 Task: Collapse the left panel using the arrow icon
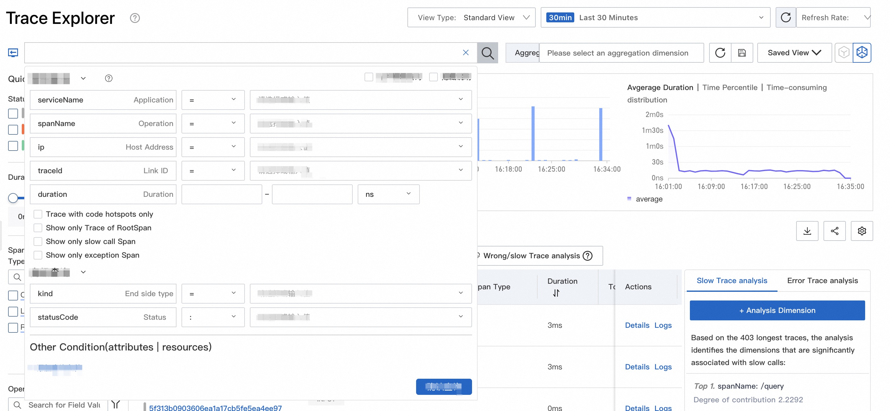click(x=12, y=52)
